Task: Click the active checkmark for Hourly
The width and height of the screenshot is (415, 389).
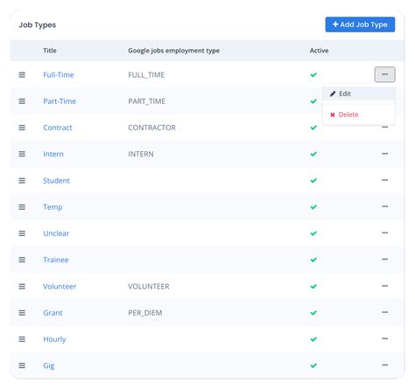Action: point(313,339)
